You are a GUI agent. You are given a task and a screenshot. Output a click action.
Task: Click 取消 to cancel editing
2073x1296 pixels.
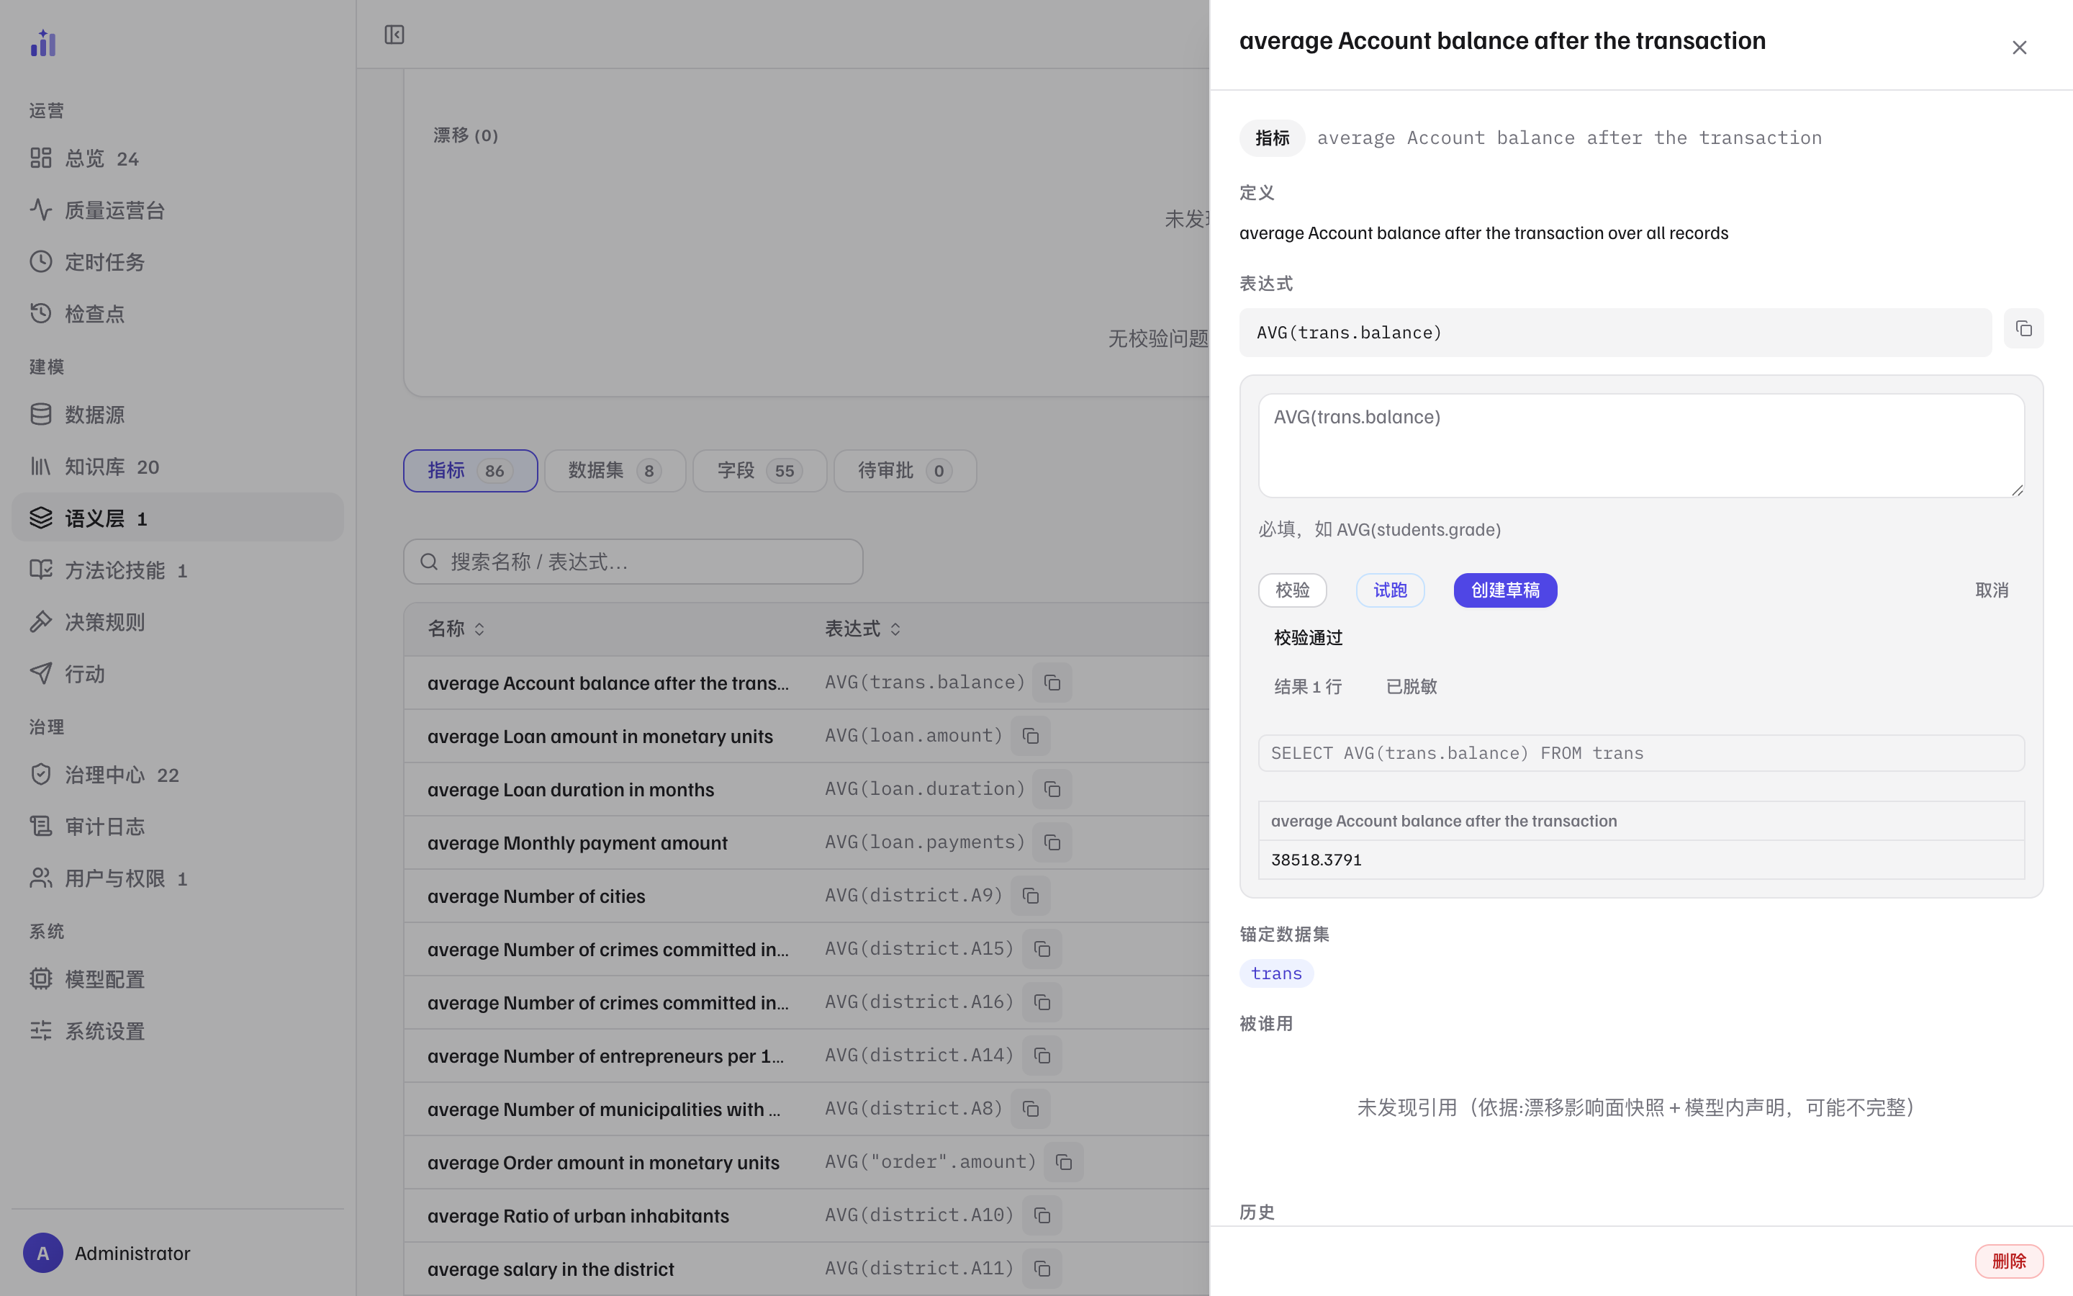click(1992, 590)
